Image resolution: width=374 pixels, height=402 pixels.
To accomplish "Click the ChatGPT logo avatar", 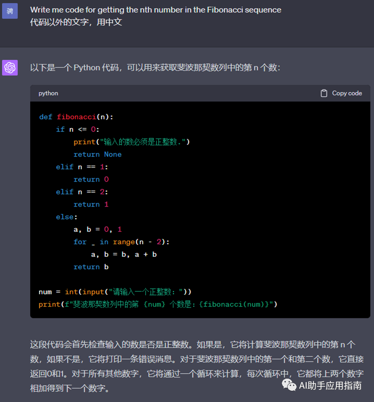I will pos(10,68).
